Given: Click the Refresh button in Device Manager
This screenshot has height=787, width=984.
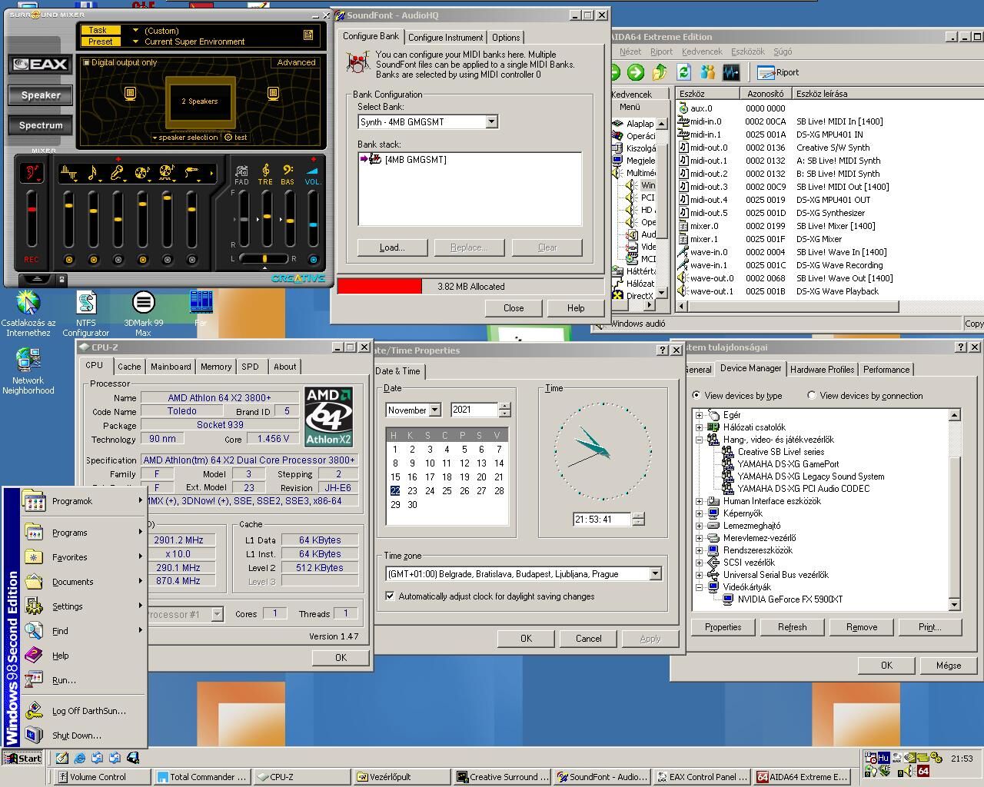Looking at the screenshot, I should [x=792, y=627].
